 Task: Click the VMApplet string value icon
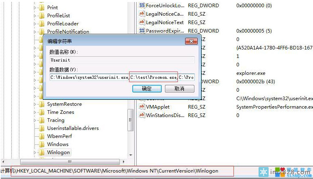coord(142,107)
